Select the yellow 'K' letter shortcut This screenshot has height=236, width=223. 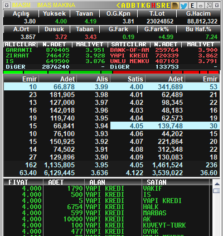[143, 6]
